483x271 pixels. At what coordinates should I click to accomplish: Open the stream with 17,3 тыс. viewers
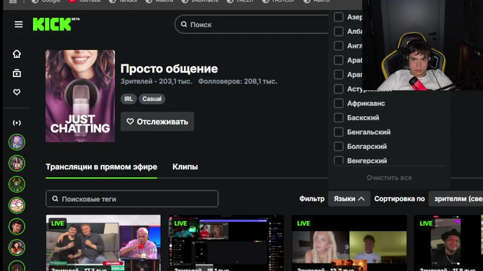click(x=103, y=243)
